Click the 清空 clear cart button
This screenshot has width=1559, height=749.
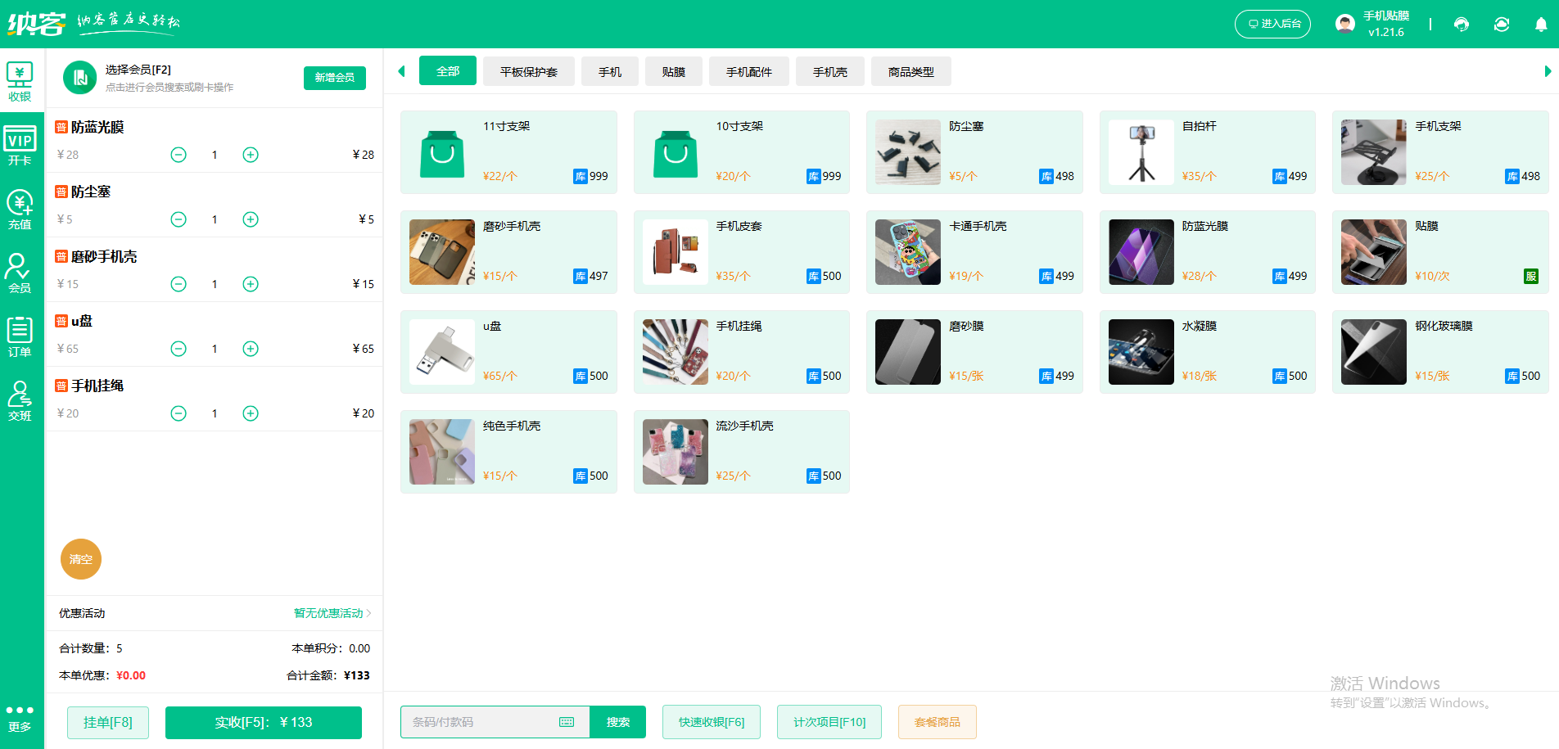(x=80, y=559)
